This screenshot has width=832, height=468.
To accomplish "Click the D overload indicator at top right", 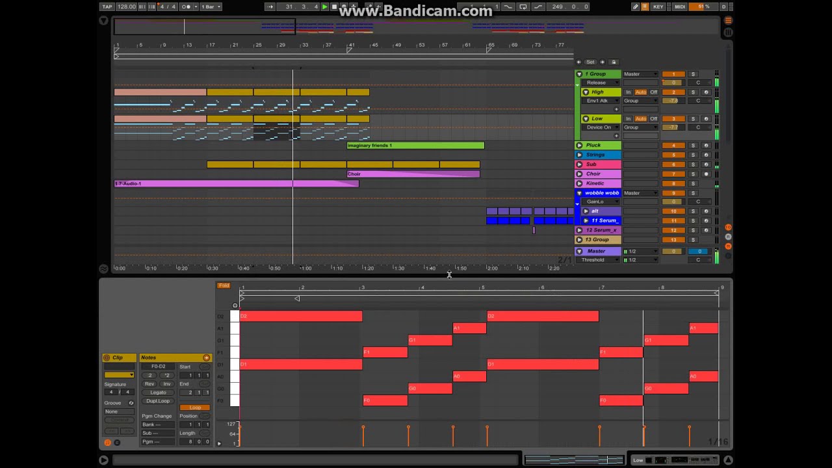I will tap(724, 6).
